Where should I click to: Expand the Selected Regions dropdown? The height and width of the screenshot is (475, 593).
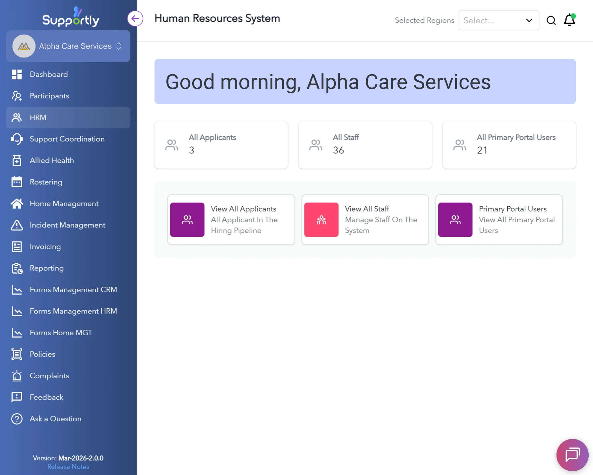tap(529, 20)
